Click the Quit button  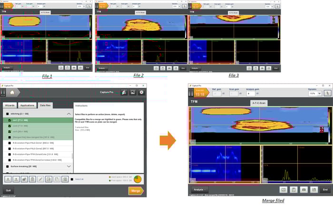pyautogui.click(x=8, y=190)
